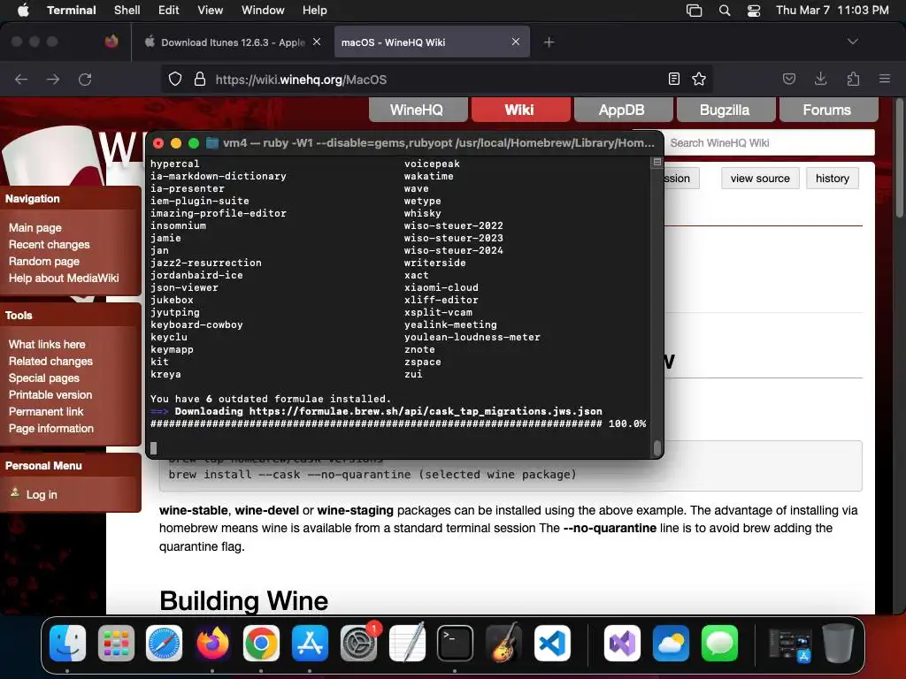Open Control Center in menu bar
Viewport: 906px width, 679px height.
(754, 11)
